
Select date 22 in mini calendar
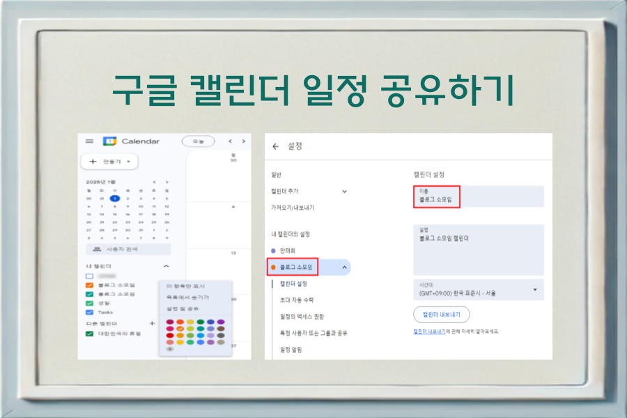[115, 222]
